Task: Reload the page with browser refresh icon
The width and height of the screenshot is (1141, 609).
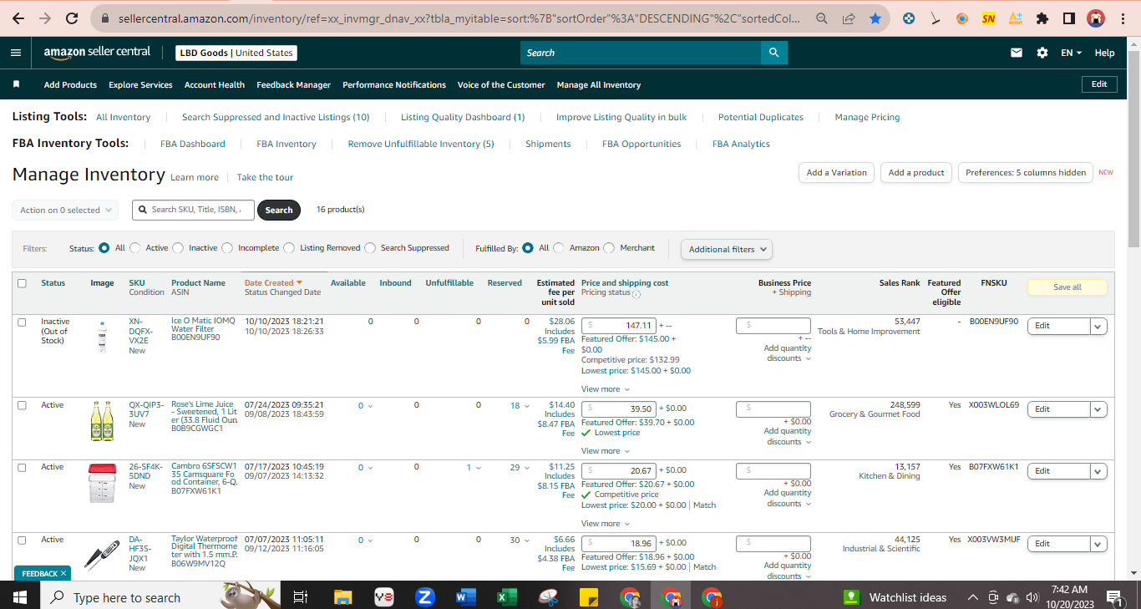Action: (72, 18)
